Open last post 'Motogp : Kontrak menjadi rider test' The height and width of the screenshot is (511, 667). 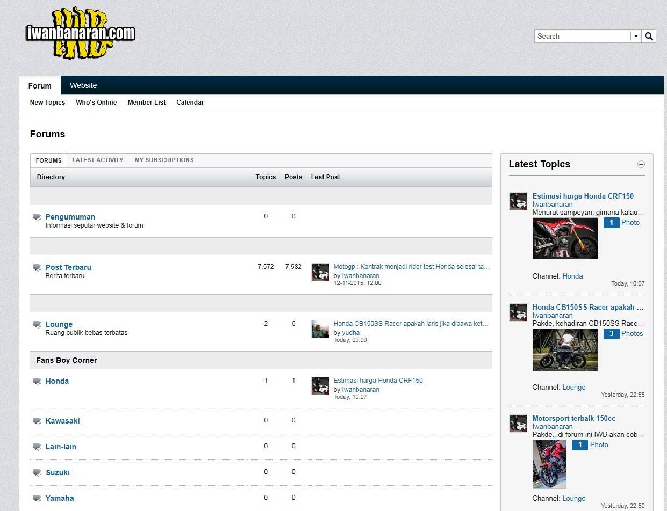pos(412,267)
